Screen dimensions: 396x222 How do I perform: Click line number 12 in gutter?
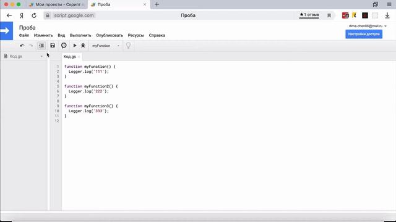(x=57, y=121)
